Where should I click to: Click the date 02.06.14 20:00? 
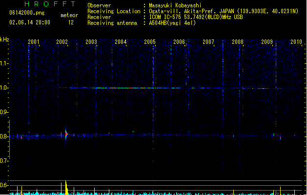tap(30, 22)
